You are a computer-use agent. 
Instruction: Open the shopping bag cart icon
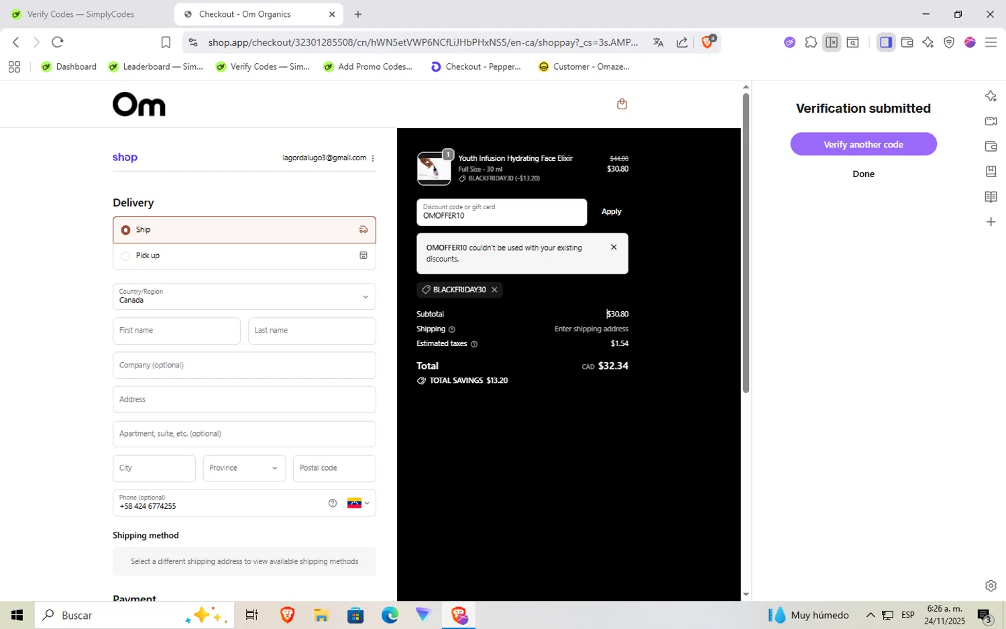pos(622,103)
